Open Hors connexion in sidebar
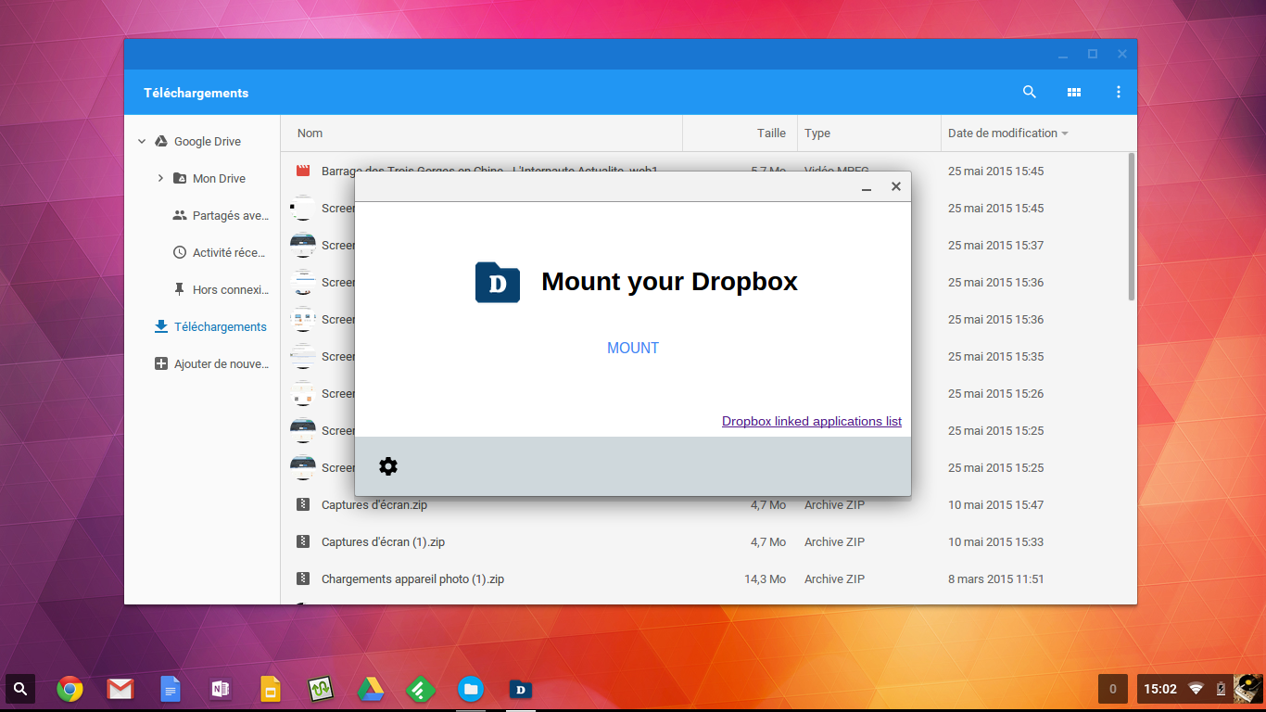The height and width of the screenshot is (712, 1266). click(x=230, y=290)
